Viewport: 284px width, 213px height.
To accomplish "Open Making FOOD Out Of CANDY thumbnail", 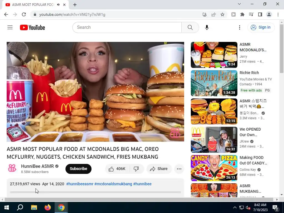I will (214, 168).
